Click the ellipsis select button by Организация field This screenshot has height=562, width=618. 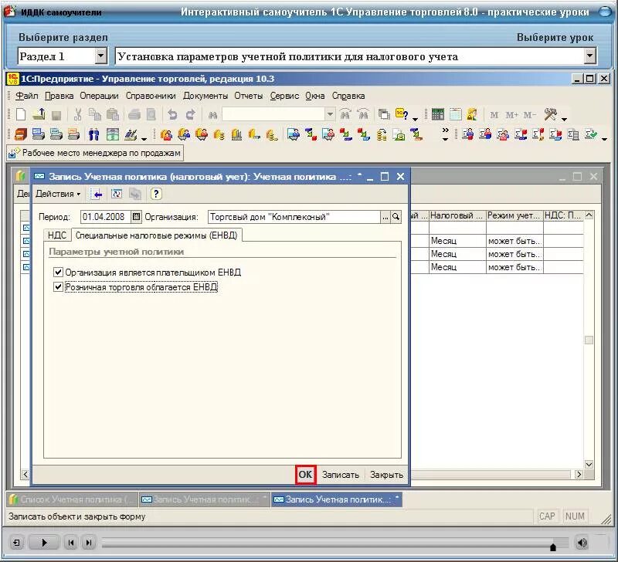385,217
